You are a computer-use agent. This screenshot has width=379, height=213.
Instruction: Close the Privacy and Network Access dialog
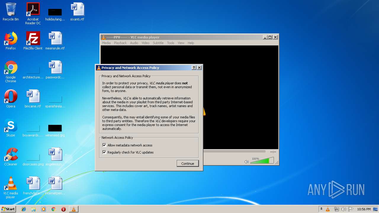199,68
